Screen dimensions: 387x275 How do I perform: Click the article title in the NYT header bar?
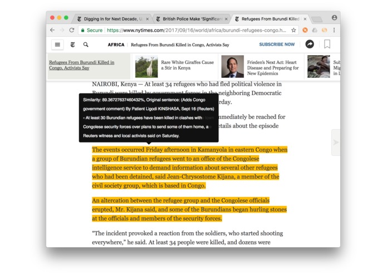180,45
